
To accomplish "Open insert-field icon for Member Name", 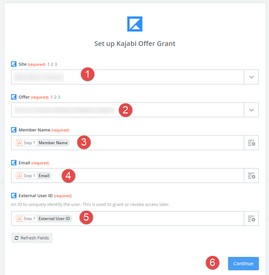I will tap(251, 143).
